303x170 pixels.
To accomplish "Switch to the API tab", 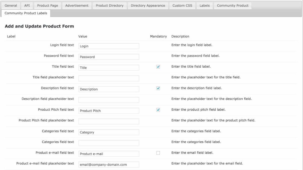I will [27, 6].
